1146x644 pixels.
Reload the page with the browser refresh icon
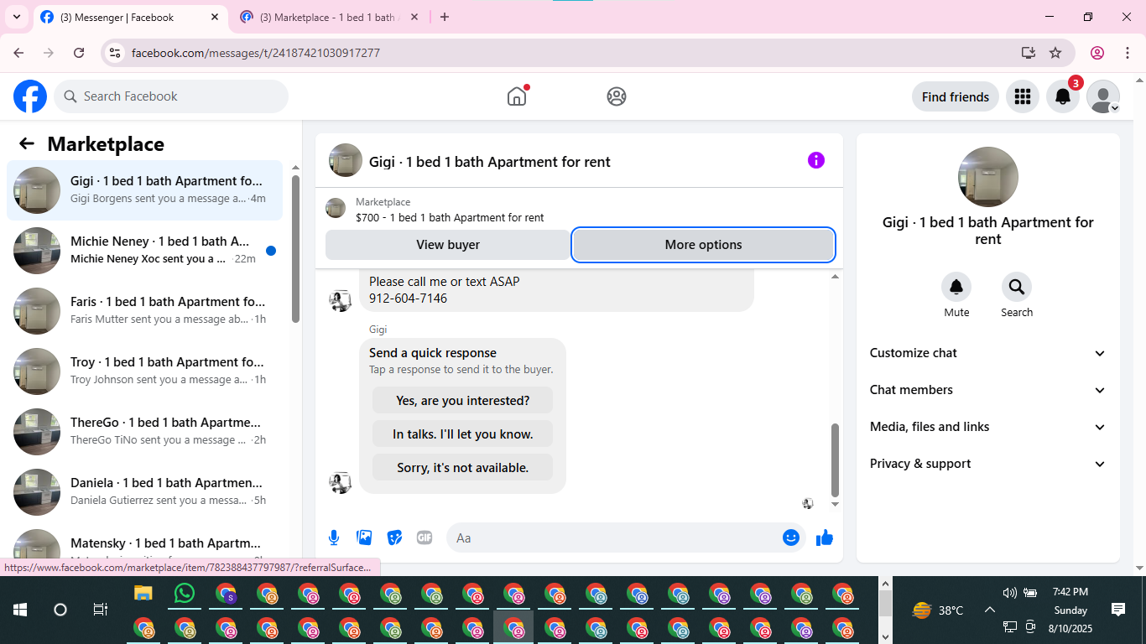tap(79, 53)
